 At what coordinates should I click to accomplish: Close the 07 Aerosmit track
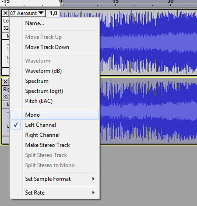[5, 13]
